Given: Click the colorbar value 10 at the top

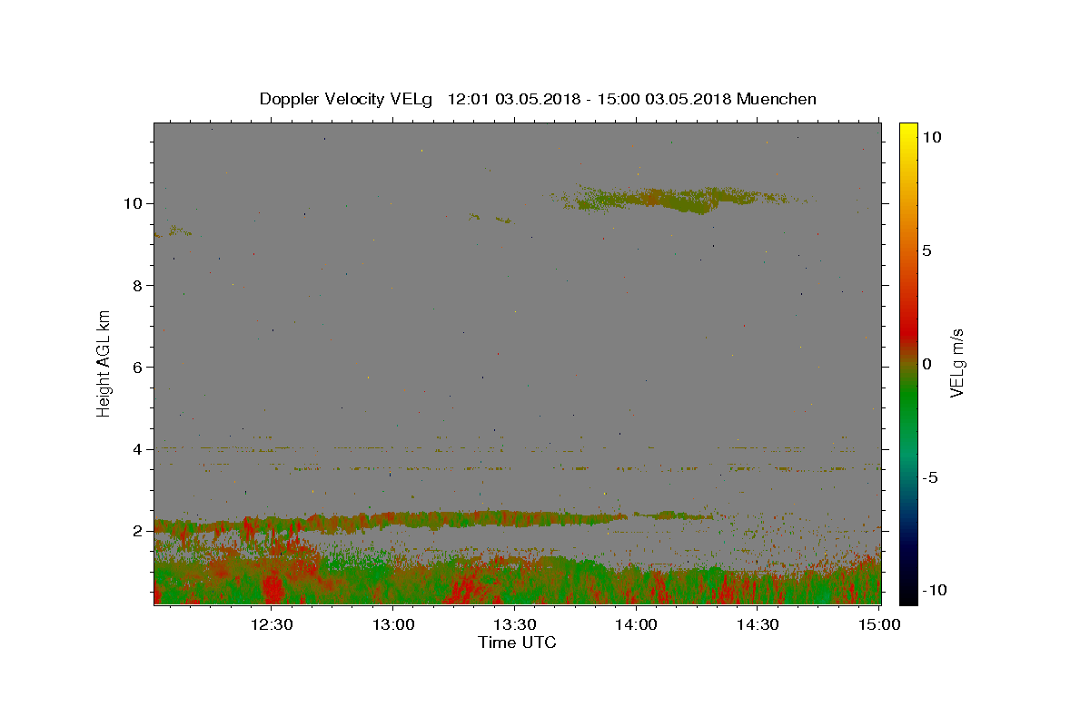Looking at the screenshot, I should coord(931,137).
